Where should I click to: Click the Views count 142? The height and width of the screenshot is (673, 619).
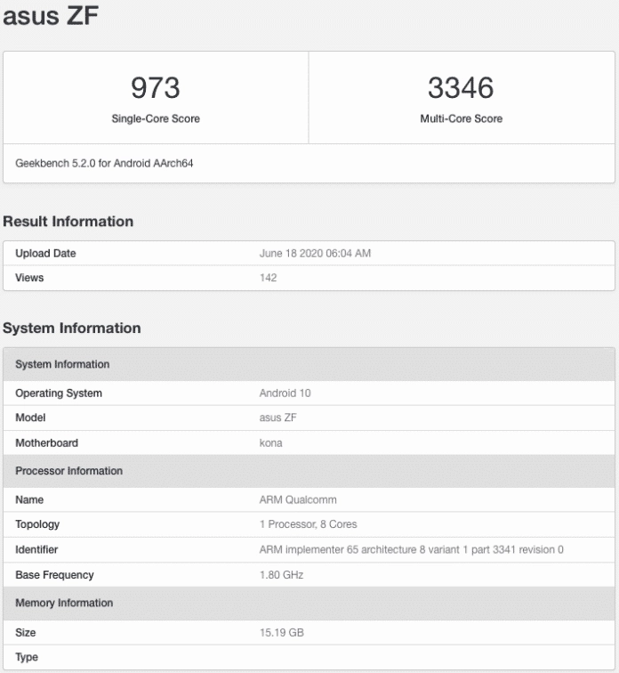[268, 278]
